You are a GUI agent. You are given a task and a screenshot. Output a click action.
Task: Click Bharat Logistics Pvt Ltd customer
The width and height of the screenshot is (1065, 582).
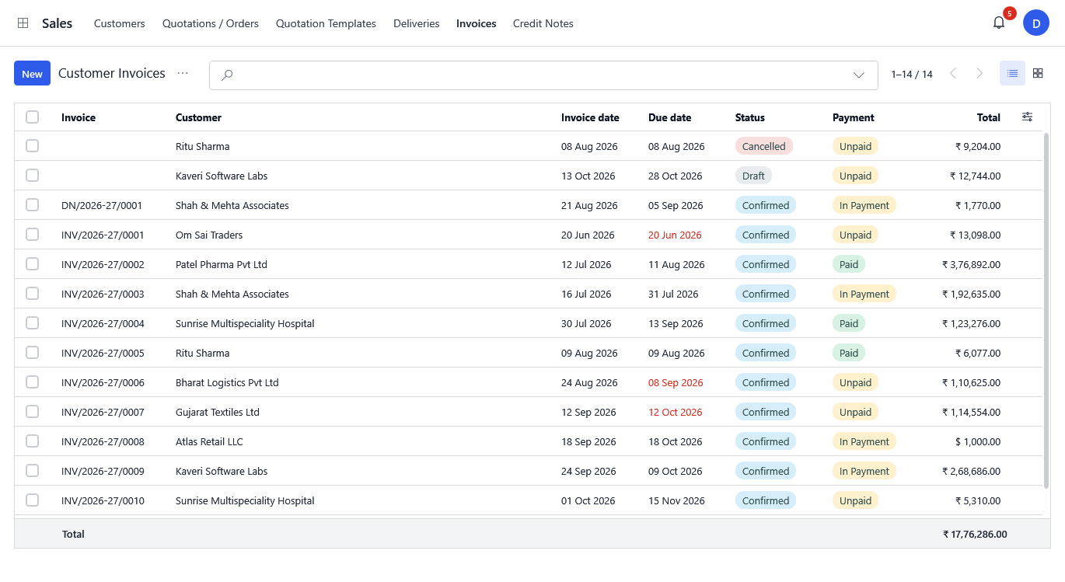[227, 382]
